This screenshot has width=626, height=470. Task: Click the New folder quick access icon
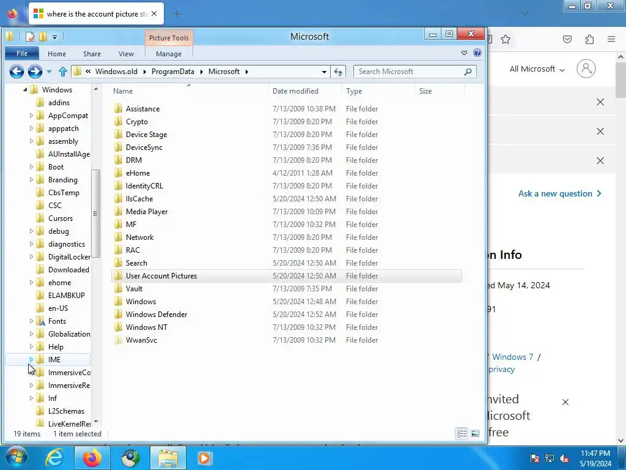point(43,37)
